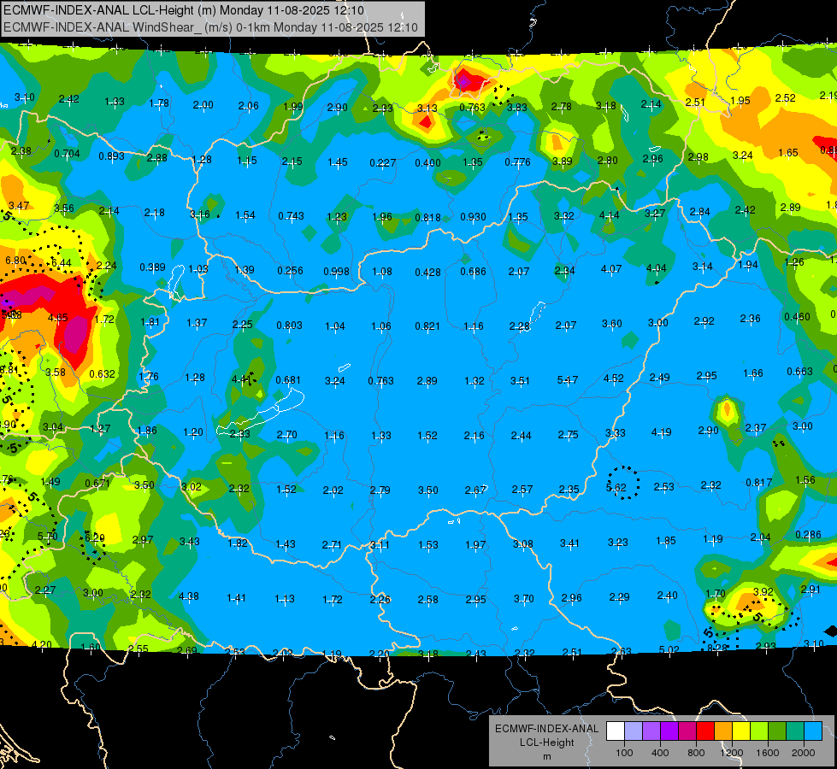Click the grid value 0.817

(x=759, y=483)
